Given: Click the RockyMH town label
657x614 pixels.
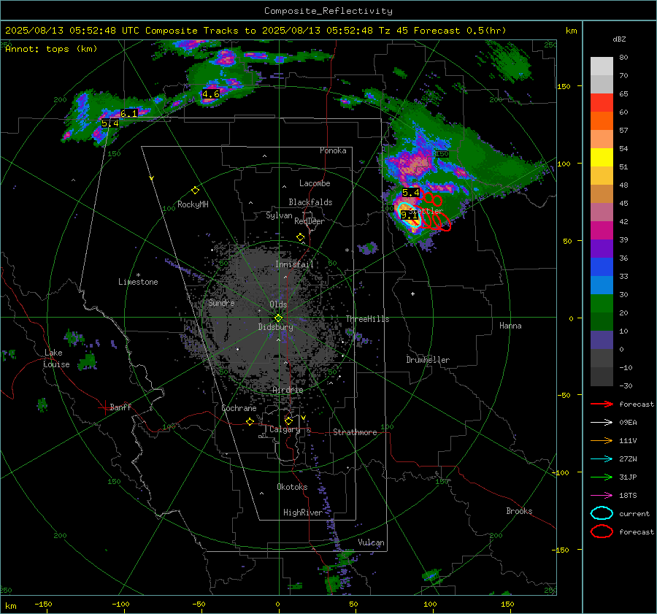Looking at the screenshot, I should (x=193, y=204).
